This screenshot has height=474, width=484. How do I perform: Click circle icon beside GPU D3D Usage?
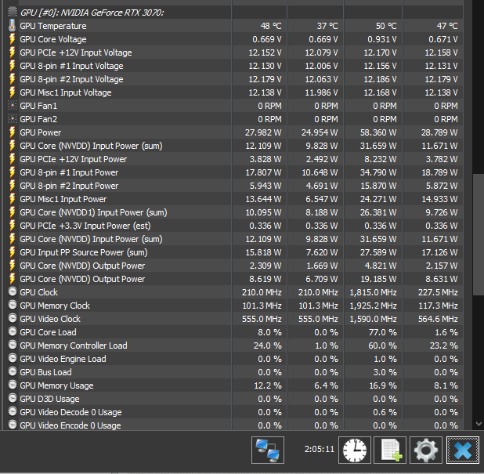click(13, 398)
